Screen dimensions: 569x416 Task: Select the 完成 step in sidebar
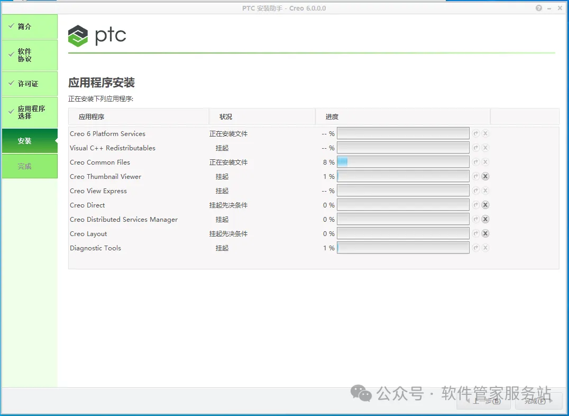pyautogui.click(x=30, y=166)
